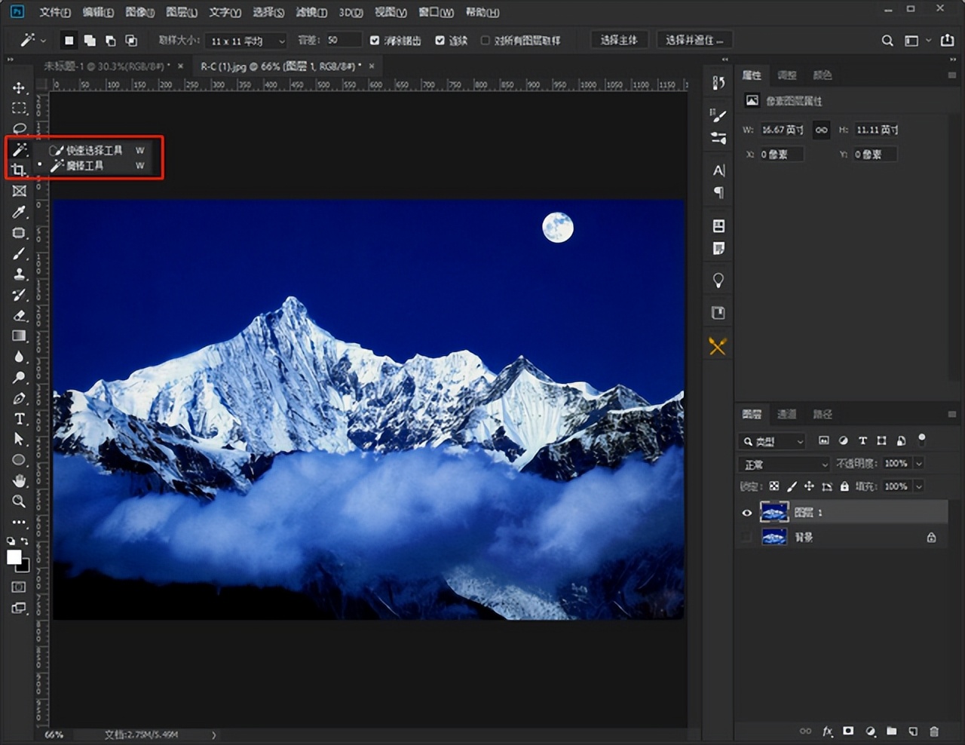Open the 不透明度 opacity dropdown arrow
The width and height of the screenshot is (965, 745).
click(x=918, y=464)
